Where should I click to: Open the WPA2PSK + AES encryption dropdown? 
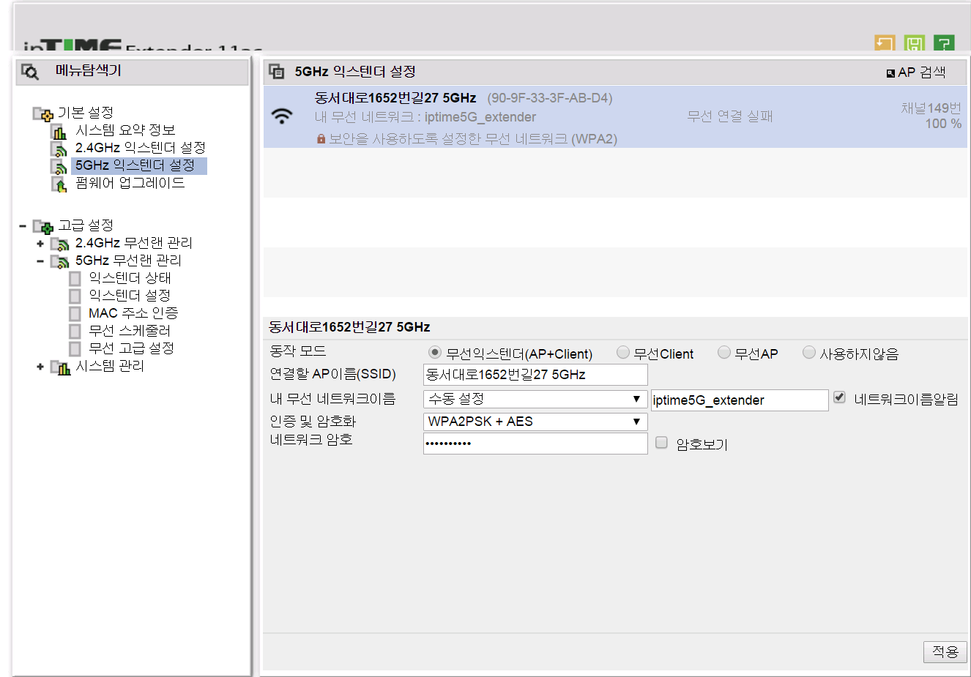tap(535, 422)
